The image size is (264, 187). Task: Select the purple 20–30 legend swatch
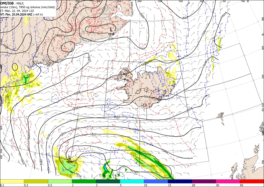point(204,181)
